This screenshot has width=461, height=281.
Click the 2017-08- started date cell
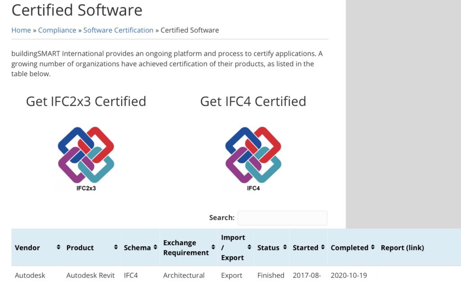click(x=307, y=276)
